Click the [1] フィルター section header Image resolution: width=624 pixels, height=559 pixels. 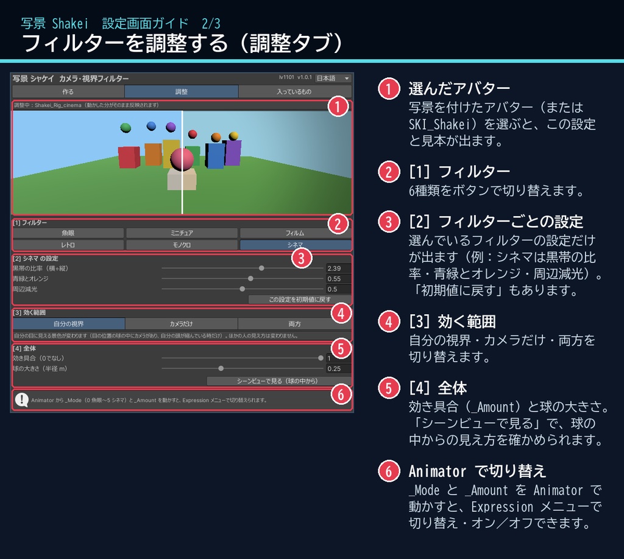(30, 223)
